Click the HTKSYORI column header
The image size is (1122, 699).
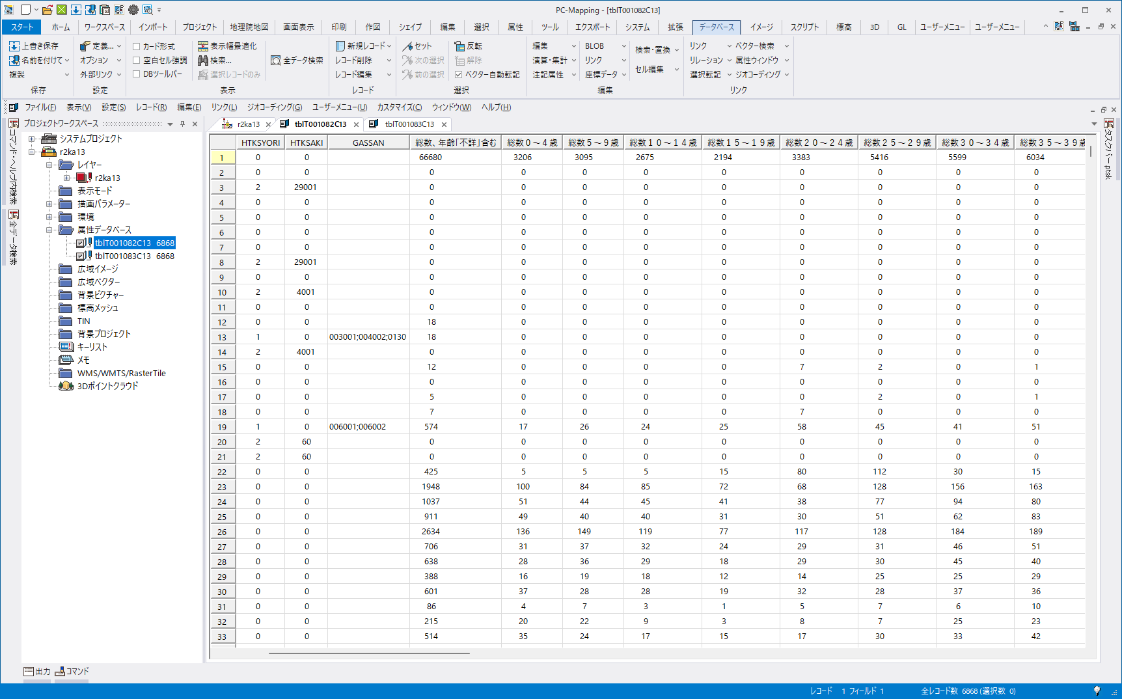tap(260, 143)
